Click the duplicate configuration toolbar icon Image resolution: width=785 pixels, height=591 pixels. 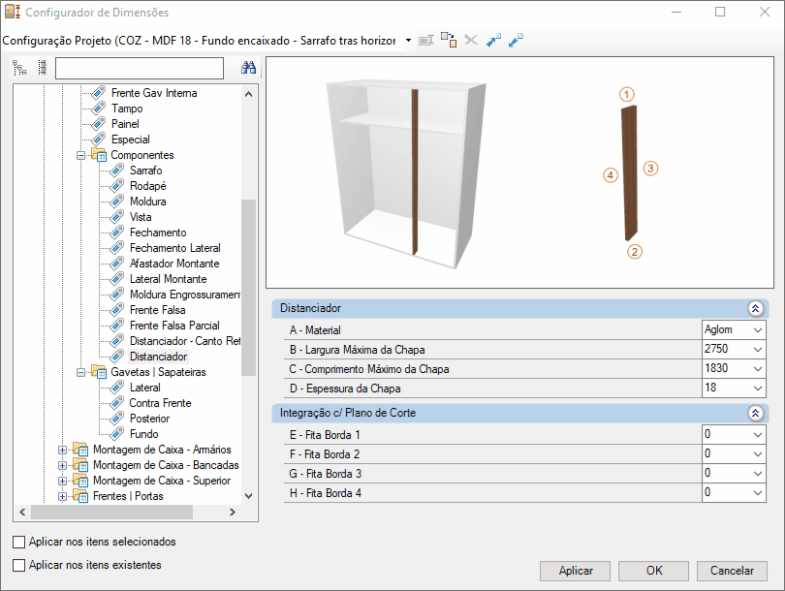point(449,40)
